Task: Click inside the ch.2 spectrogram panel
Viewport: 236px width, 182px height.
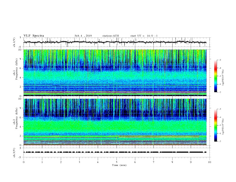Action: point(115,122)
